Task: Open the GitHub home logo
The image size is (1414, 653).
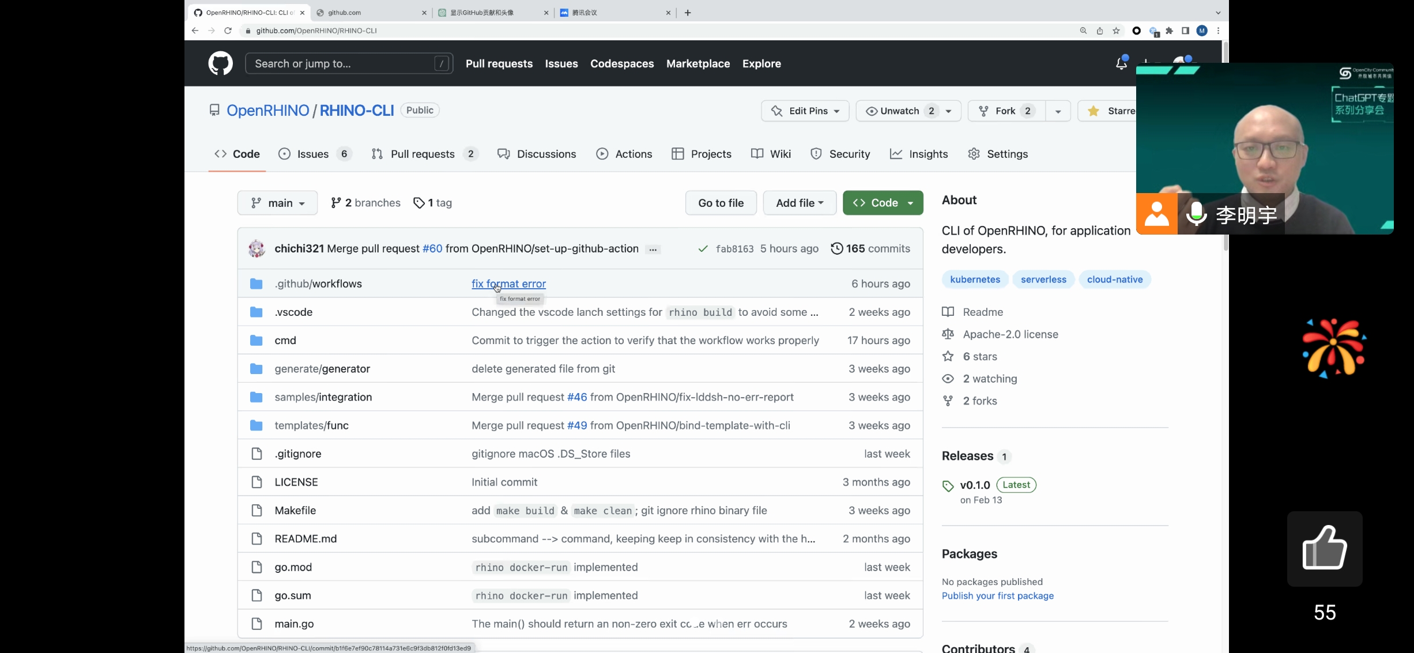Action: tap(220, 63)
